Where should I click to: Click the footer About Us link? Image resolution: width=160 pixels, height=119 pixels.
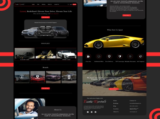click(116, 112)
